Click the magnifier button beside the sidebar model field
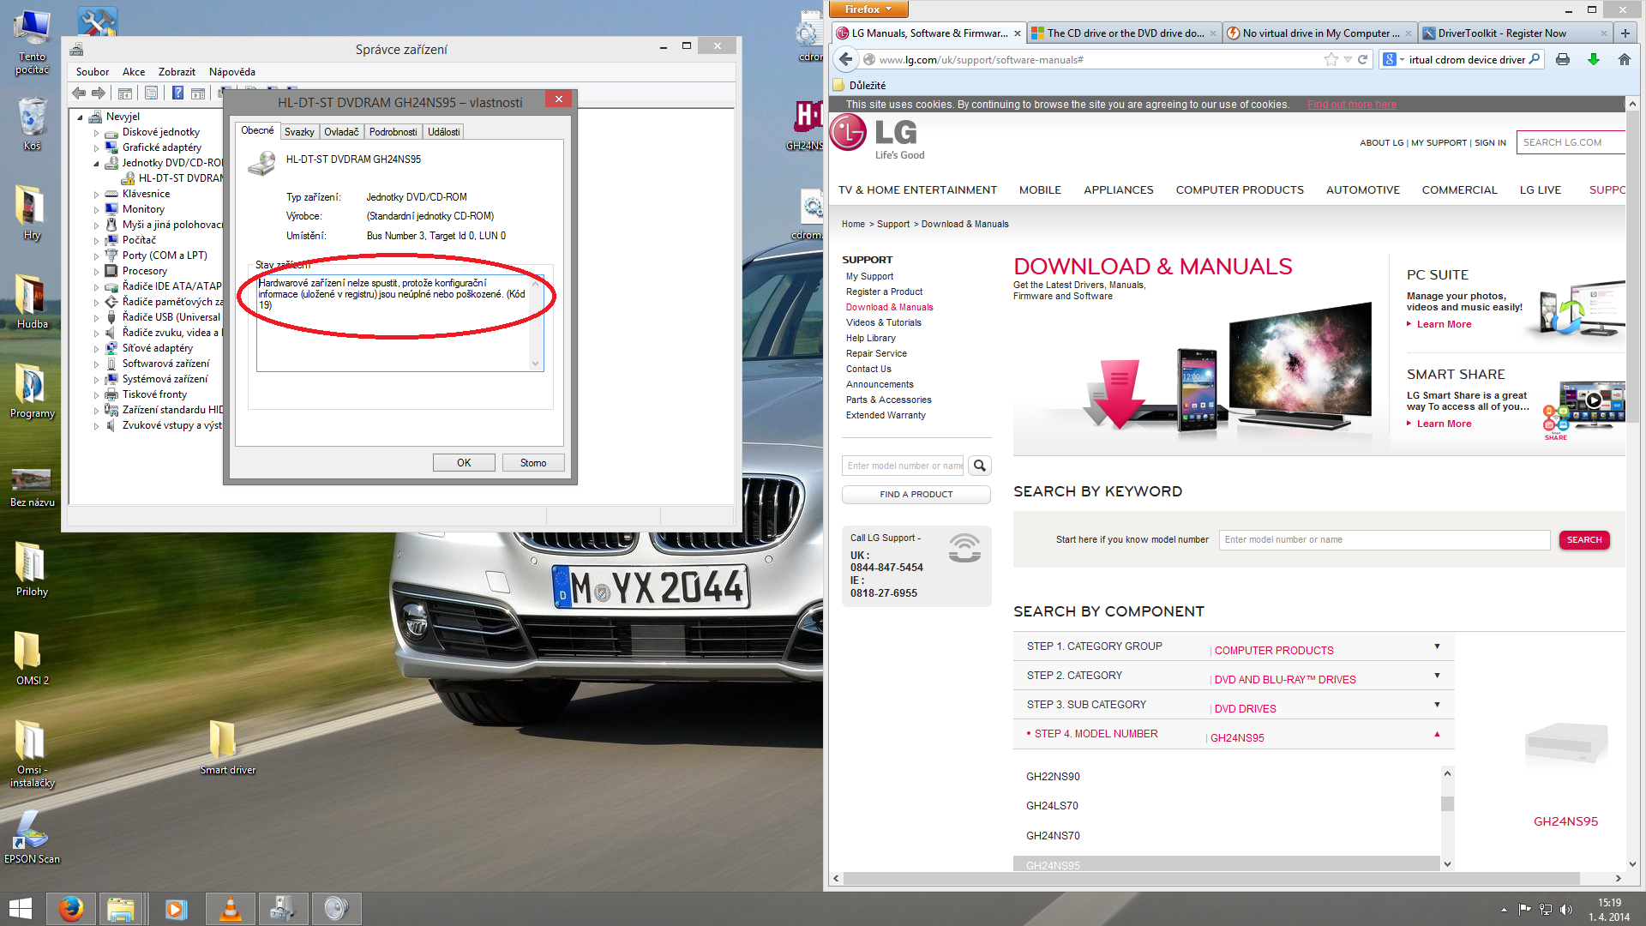Screen dimensions: 1646x926 pyautogui.click(x=980, y=466)
